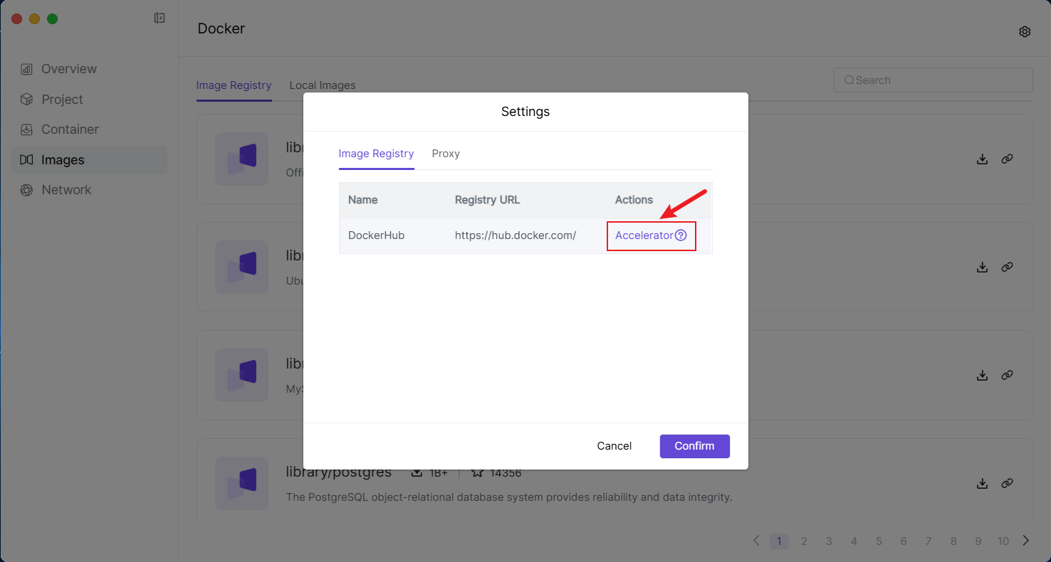Collapse the sidebar with the panel icon
Screen dimensions: 1051x562
click(x=160, y=18)
